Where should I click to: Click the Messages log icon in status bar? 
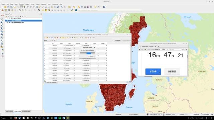tap(212, 115)
